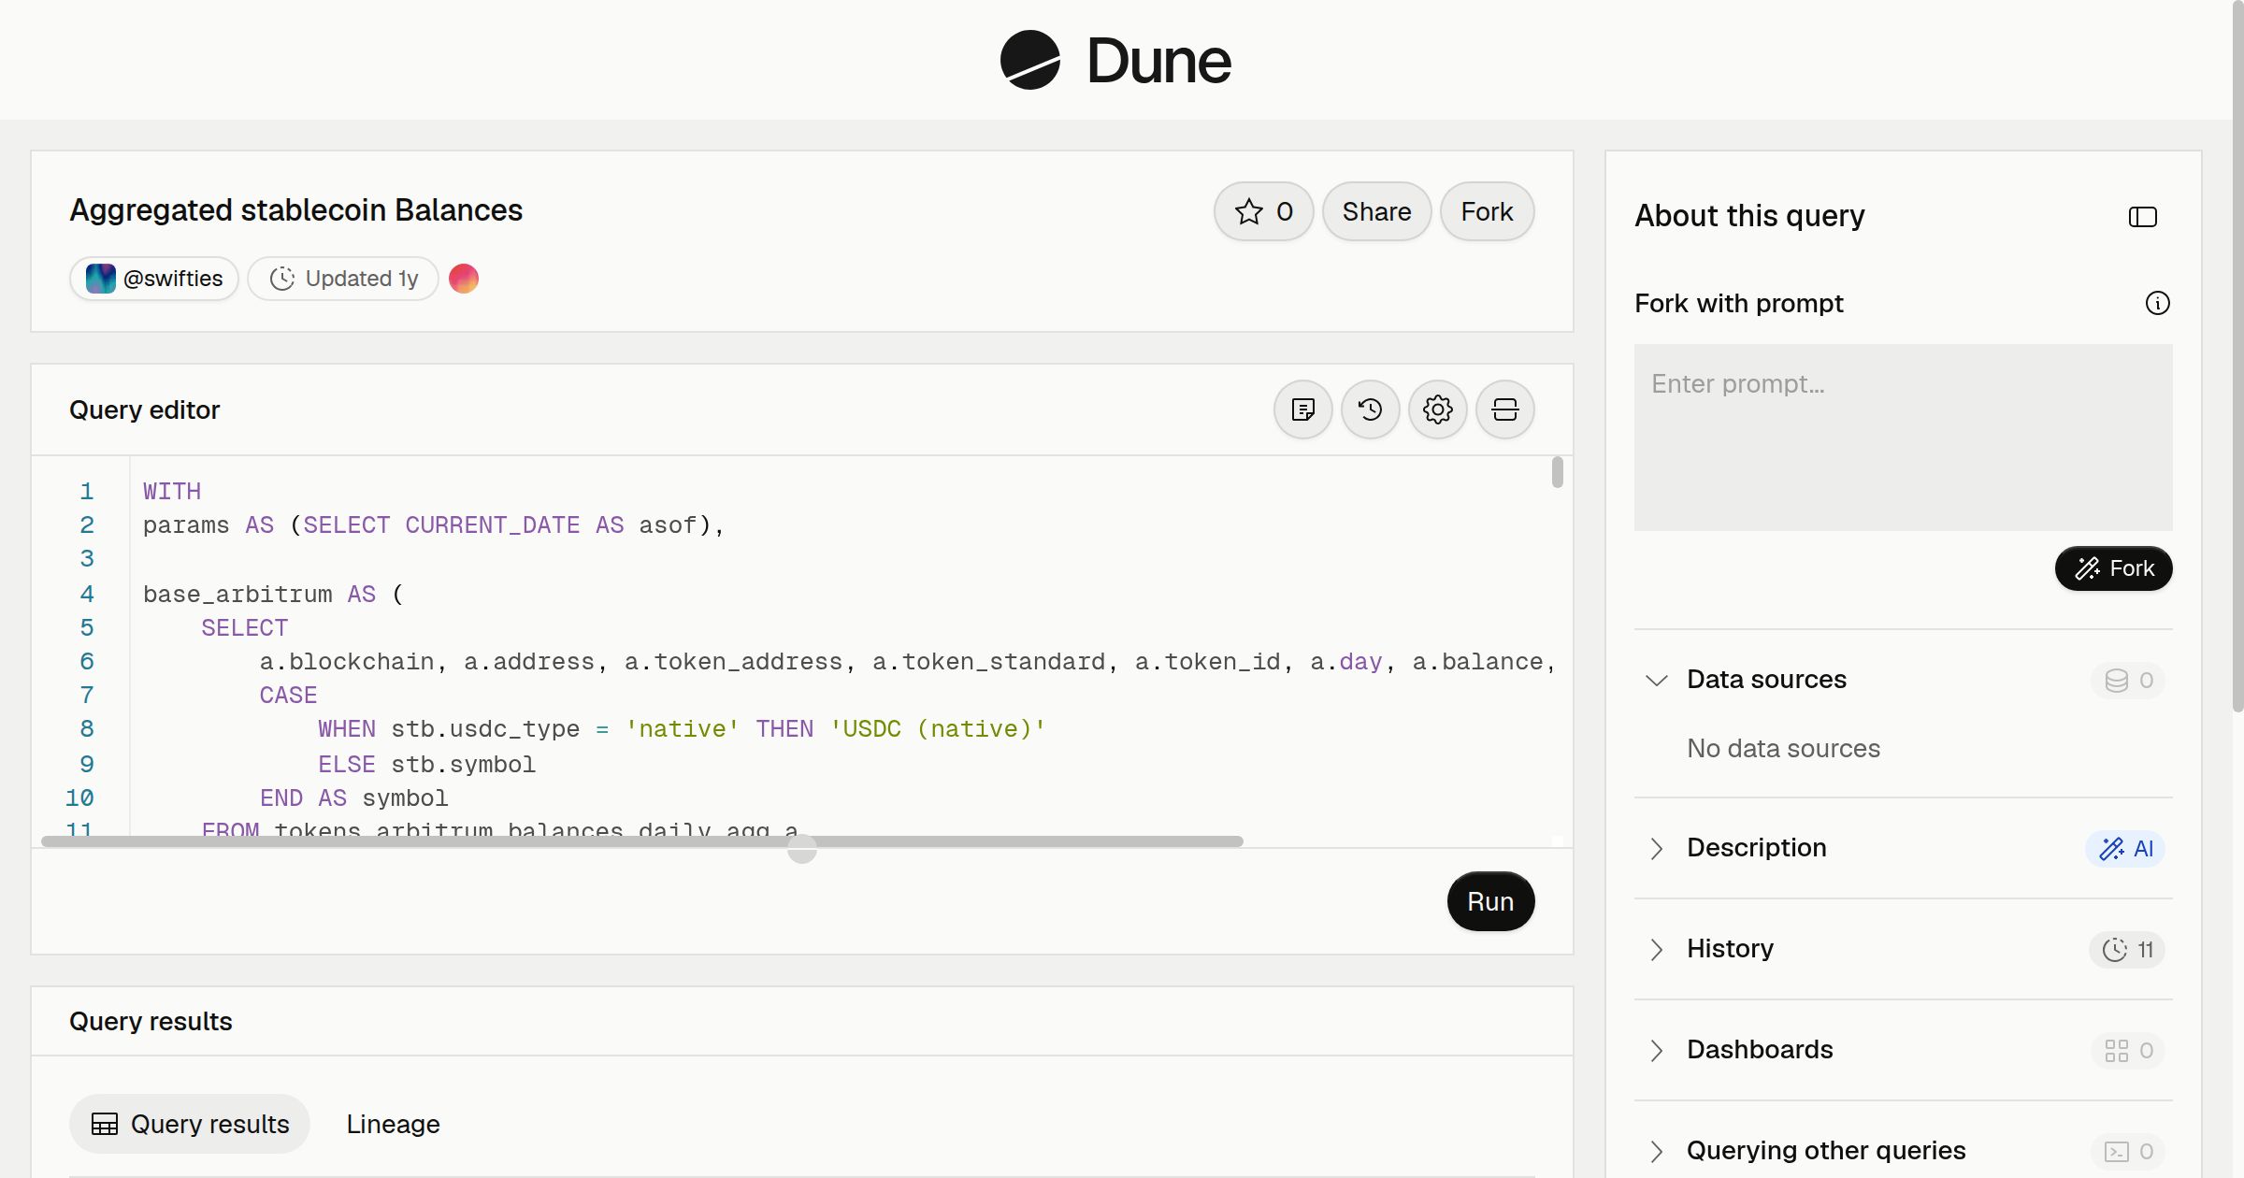The image size is (2244, 1178).
Task: Click the WITH keyword on line 1
Action: point(172,491)
